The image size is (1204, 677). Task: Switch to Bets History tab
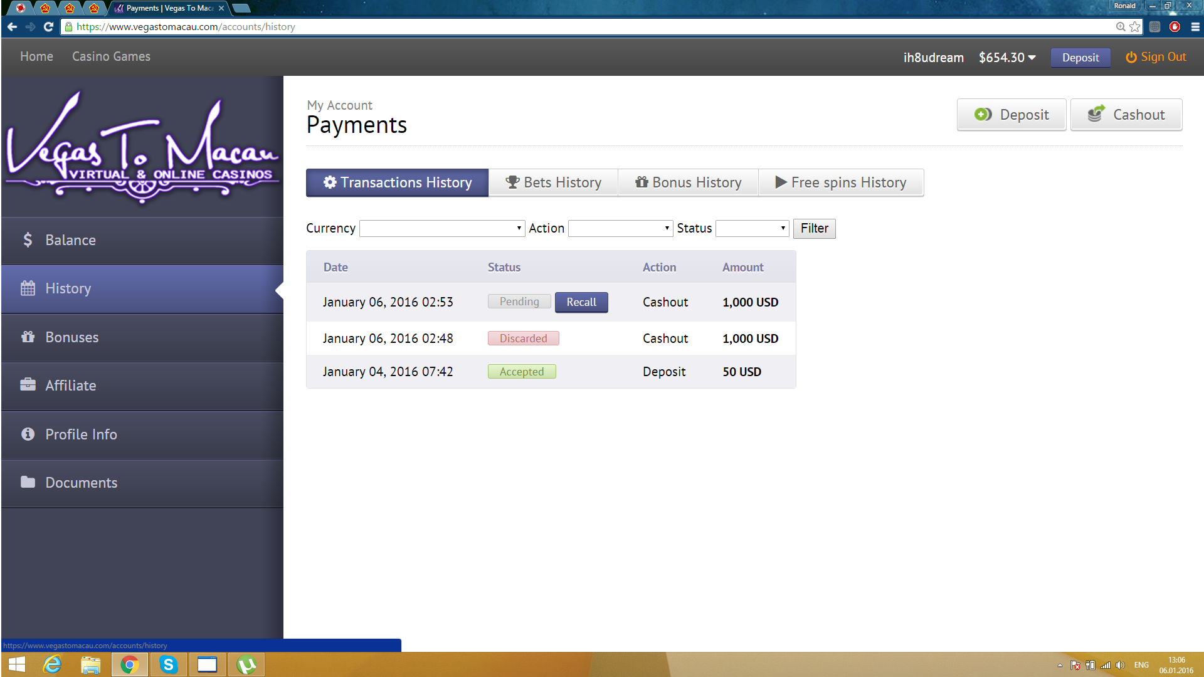553,182
